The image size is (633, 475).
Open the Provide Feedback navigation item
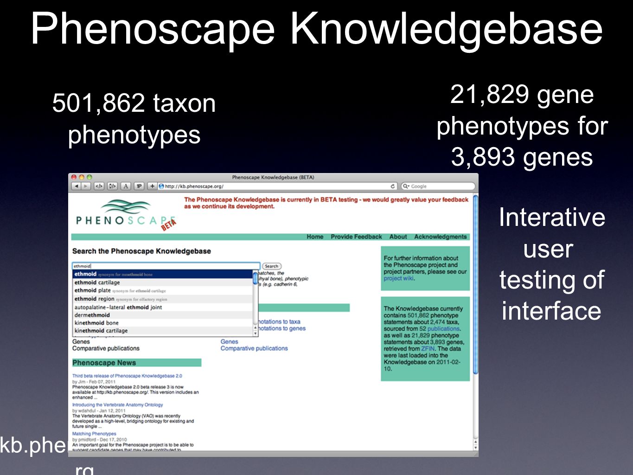356,237
